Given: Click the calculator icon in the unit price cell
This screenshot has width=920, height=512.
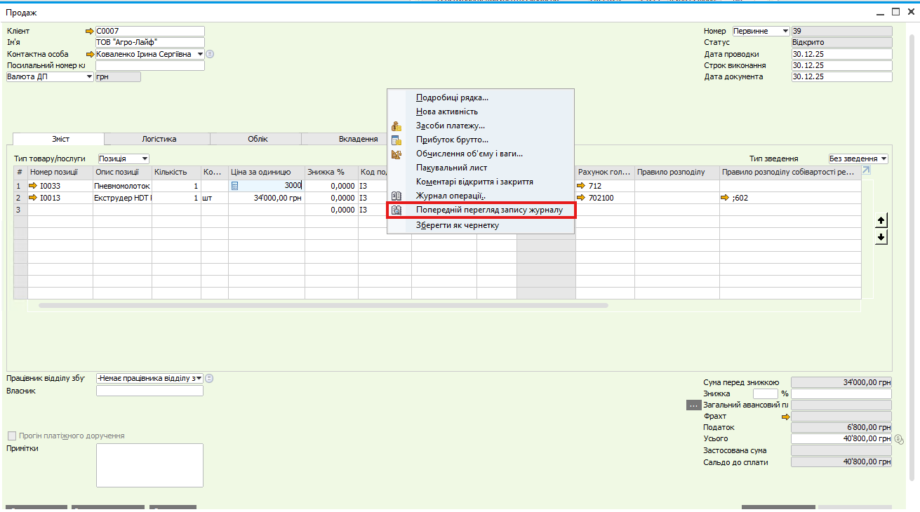Looking at the screenshot, I should (x=235, y=186).
